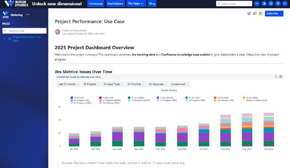
Task: Open the page comments icon
Action: 255,13
